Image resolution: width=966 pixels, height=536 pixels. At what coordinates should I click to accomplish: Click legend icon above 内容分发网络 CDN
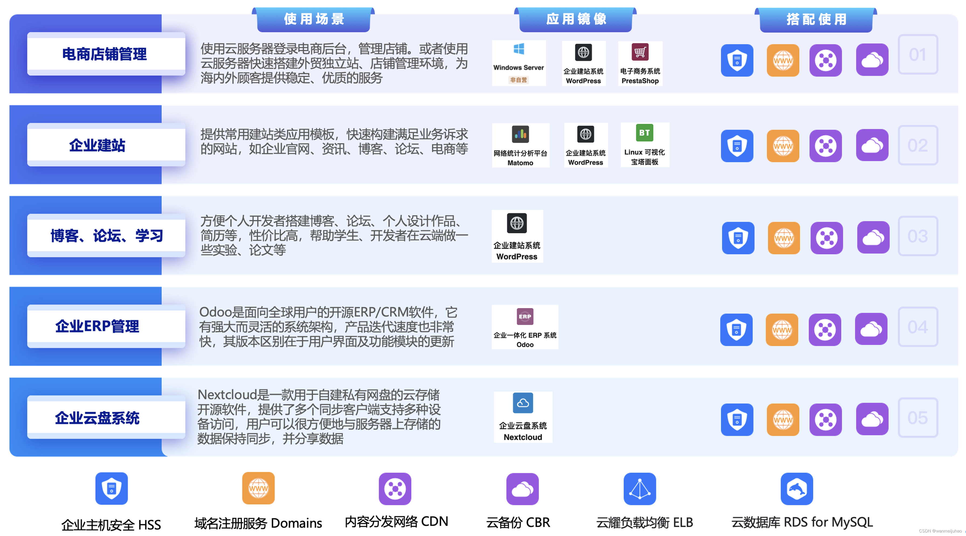click(395, 489)
